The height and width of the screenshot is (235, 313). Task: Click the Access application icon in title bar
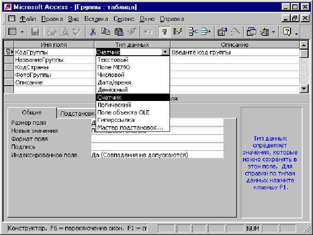point(8,7)
